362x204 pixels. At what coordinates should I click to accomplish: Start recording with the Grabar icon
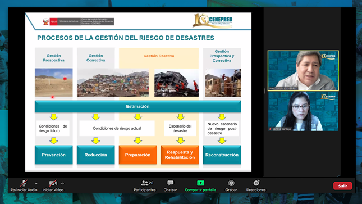[x=231, y=183]
